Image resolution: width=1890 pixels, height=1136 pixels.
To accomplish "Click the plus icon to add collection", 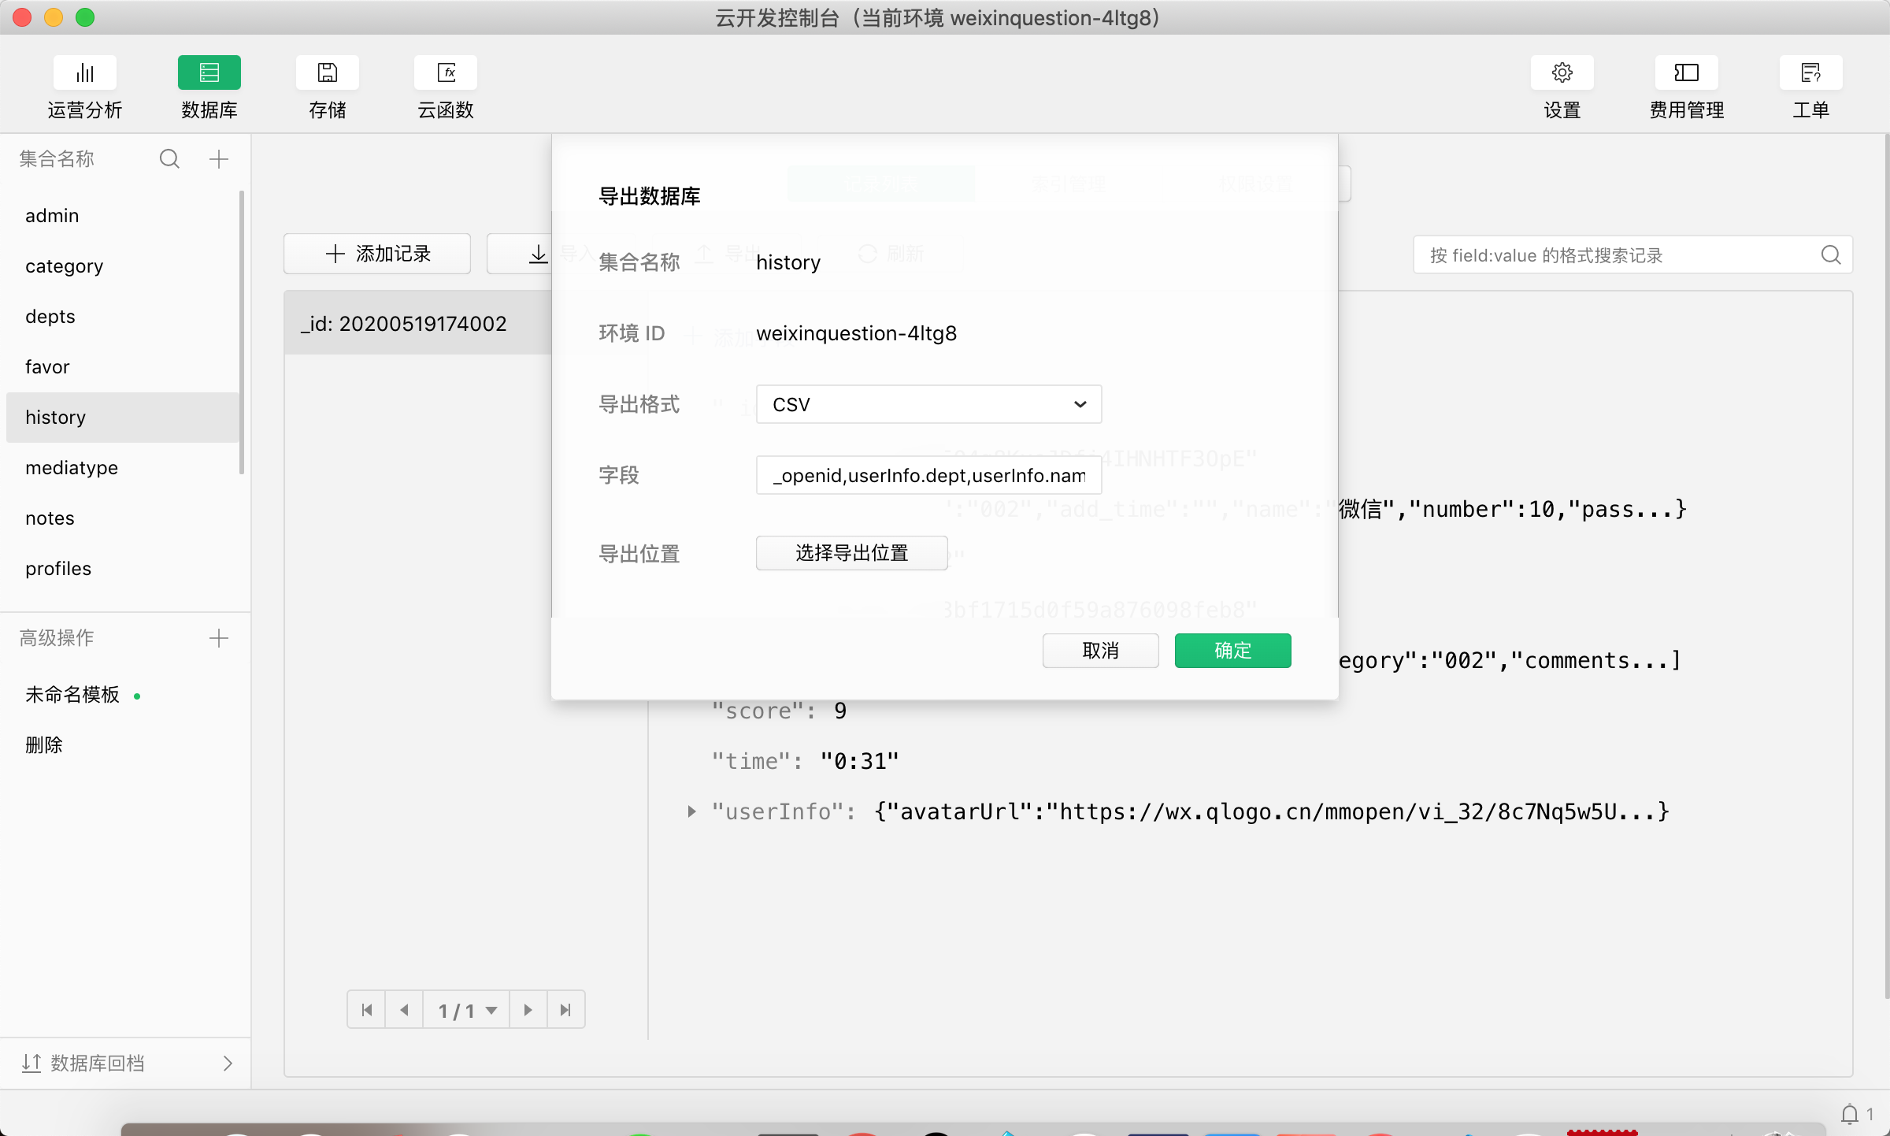I will (x=219, y=159).
